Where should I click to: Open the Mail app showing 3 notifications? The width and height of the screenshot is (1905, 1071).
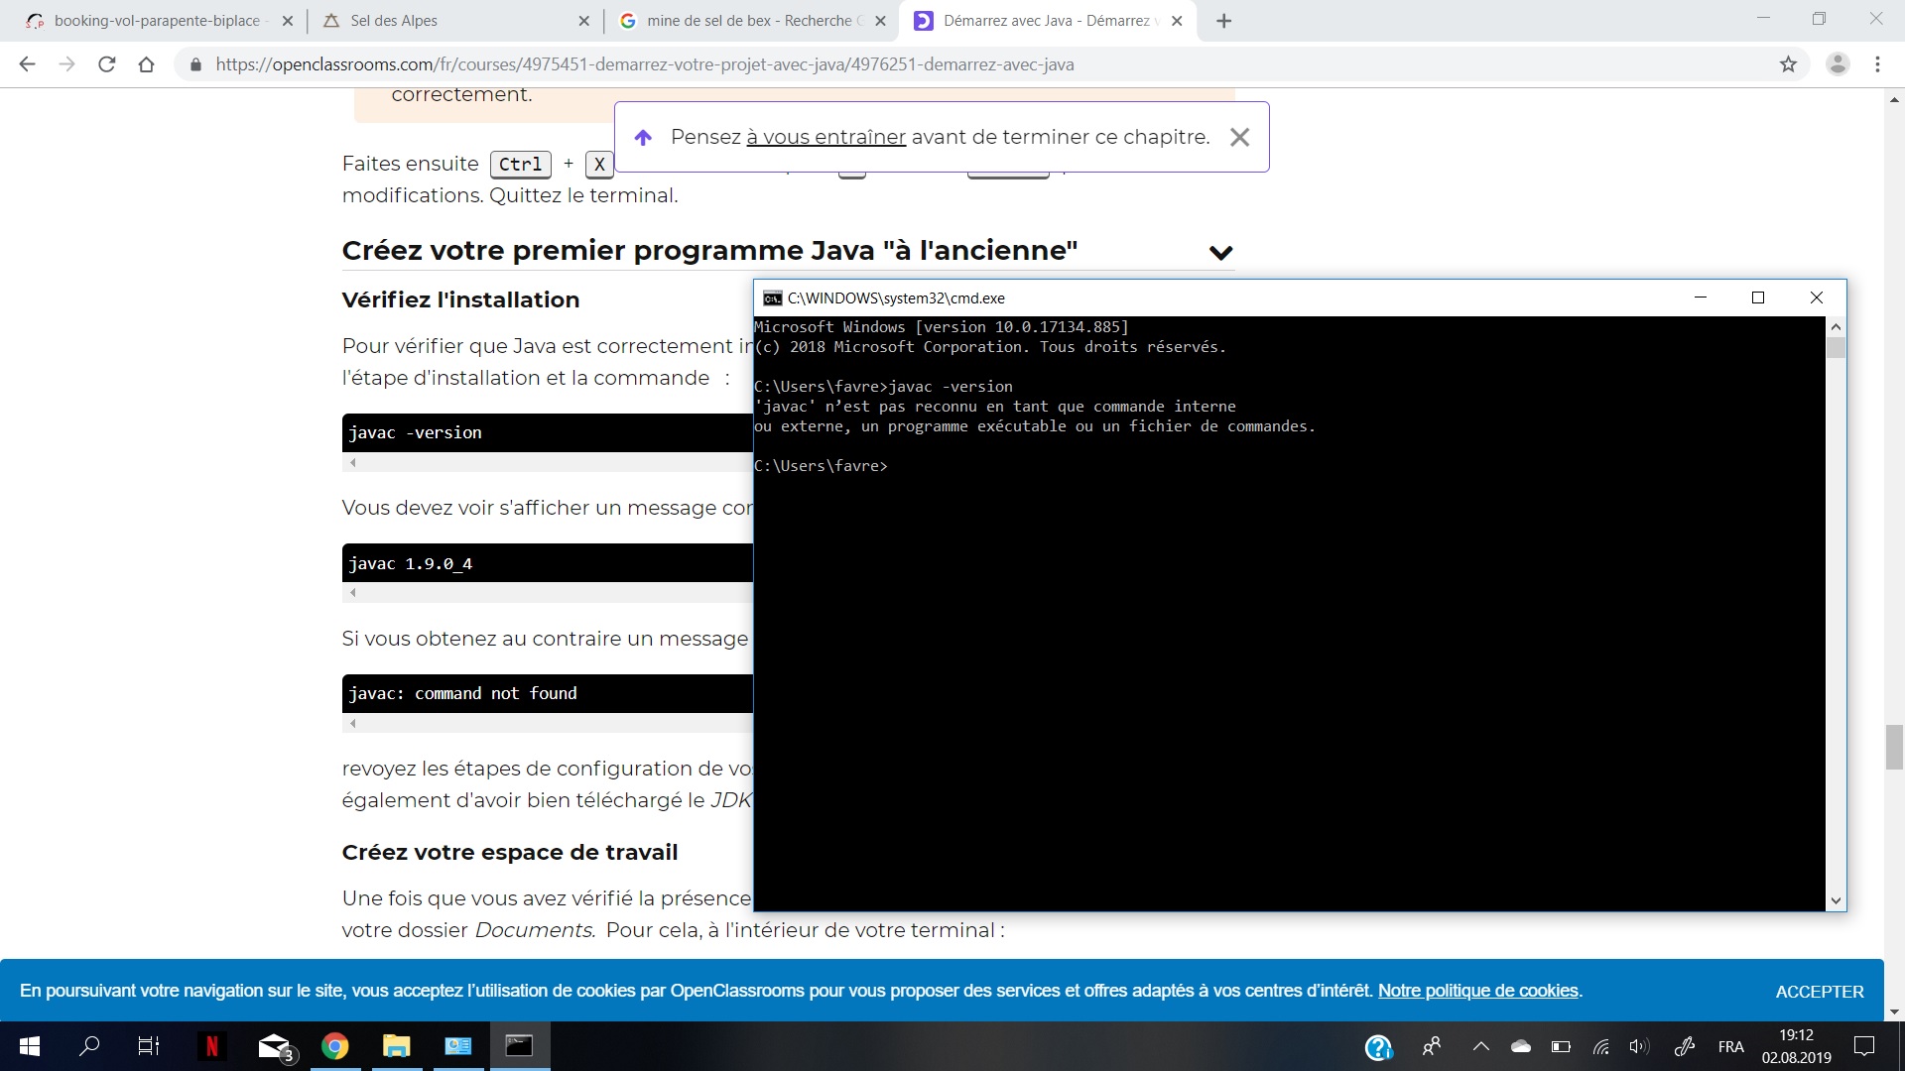274,1046
